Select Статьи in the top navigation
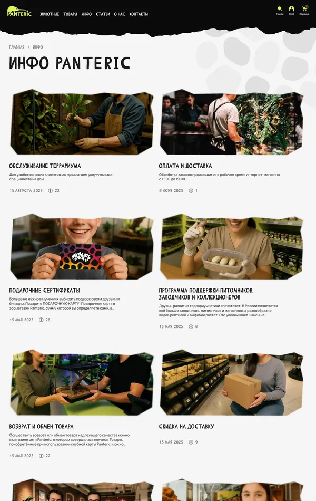 tap(103, 14)
